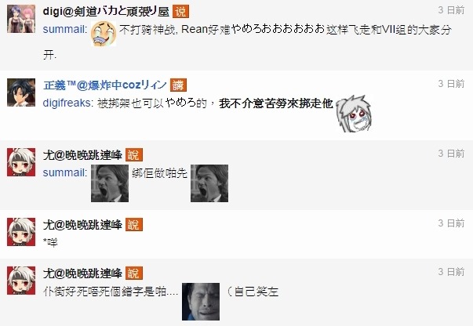The image size is (473, 326).
Task: Click 3 日前 timestamp on the *咩 post
Action: coord(451,223)
